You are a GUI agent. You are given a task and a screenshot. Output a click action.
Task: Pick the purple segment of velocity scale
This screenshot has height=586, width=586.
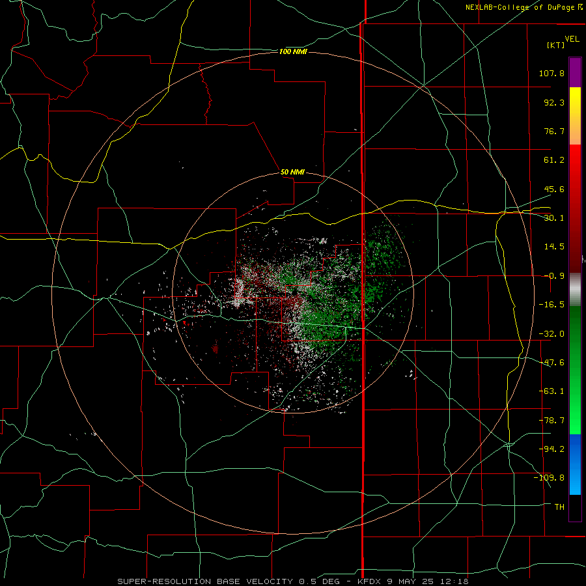(575, 72)
